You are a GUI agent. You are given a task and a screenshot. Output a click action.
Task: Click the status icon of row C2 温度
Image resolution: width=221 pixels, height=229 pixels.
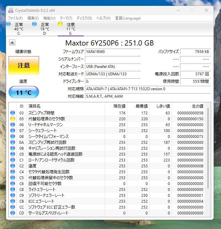click(x=13, y=166)
